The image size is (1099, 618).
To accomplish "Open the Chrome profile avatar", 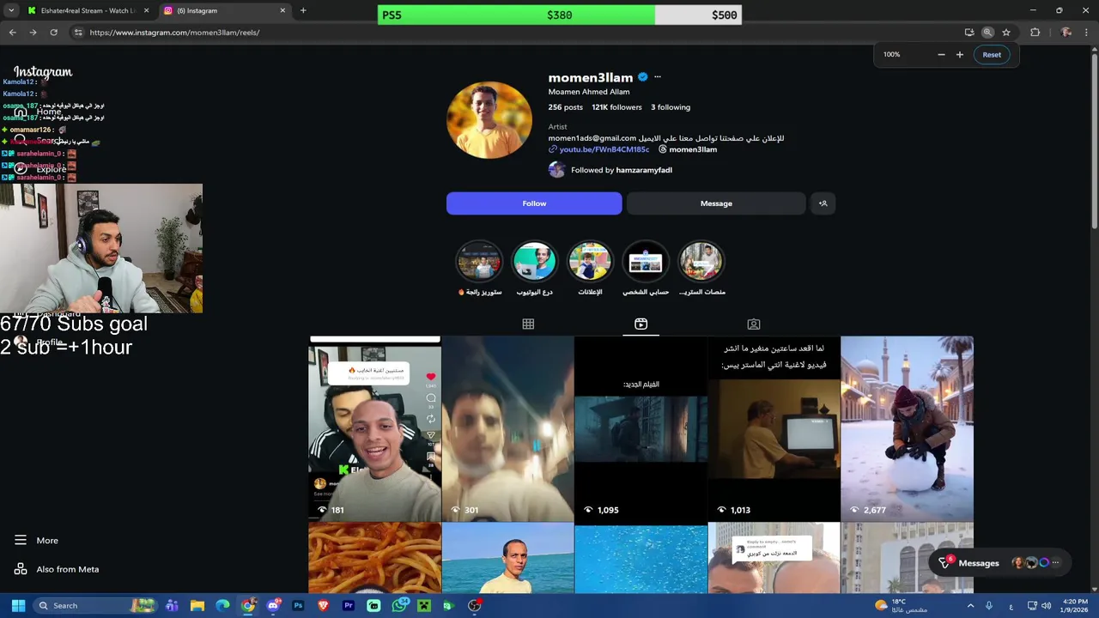I will 1066,33.
